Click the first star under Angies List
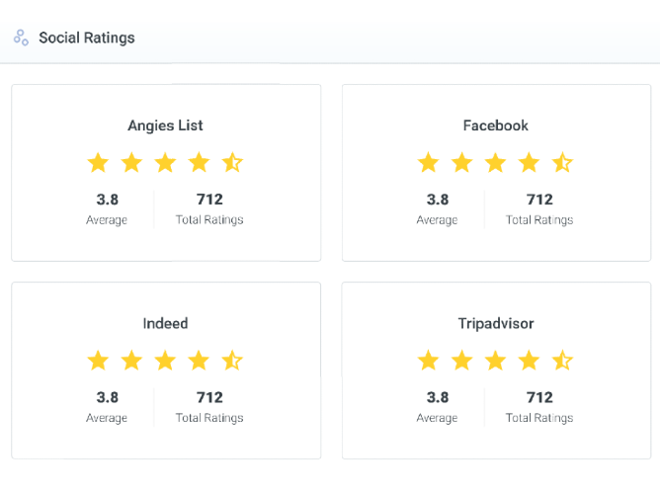 coord(98,163)
